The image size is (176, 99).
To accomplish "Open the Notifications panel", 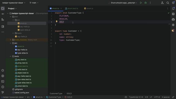I will point(173,9).
